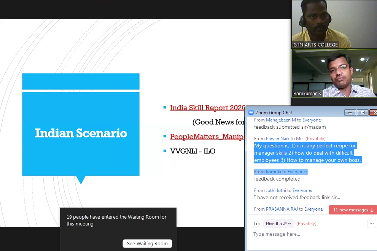Follow the PeopleMatters_Manipal link on slide

207,136
